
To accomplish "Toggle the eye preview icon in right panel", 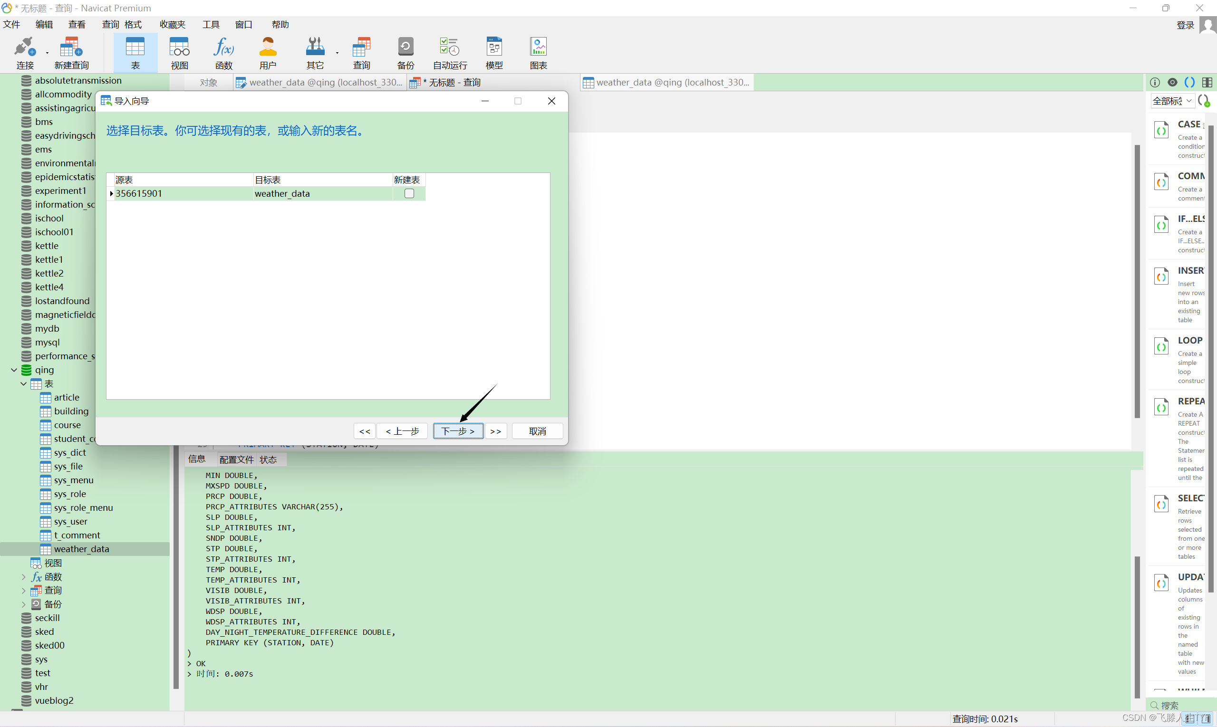I will (x=1172, y=82).
